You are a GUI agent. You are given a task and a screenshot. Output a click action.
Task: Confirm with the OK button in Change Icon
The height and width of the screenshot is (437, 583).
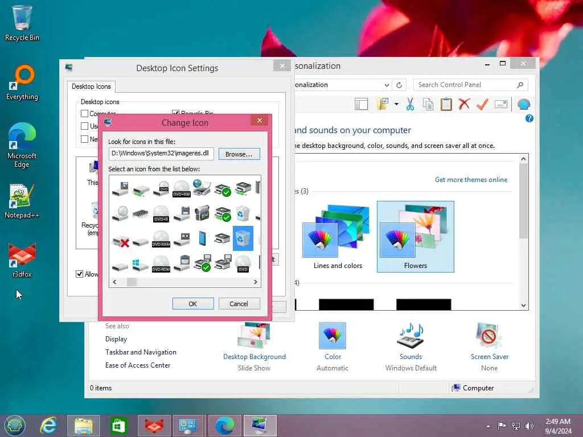coord(193,304)
